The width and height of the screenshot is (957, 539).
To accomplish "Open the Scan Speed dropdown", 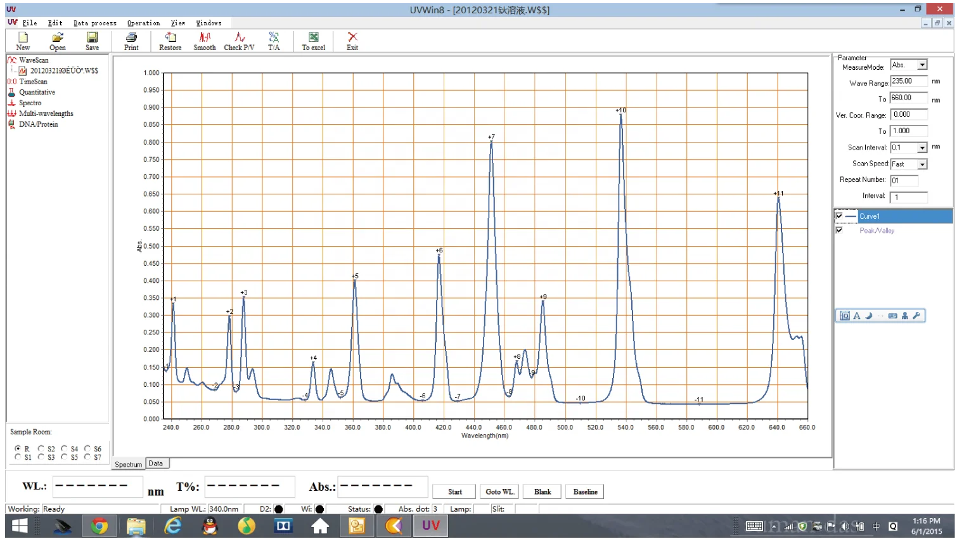I will pos(923,164).
